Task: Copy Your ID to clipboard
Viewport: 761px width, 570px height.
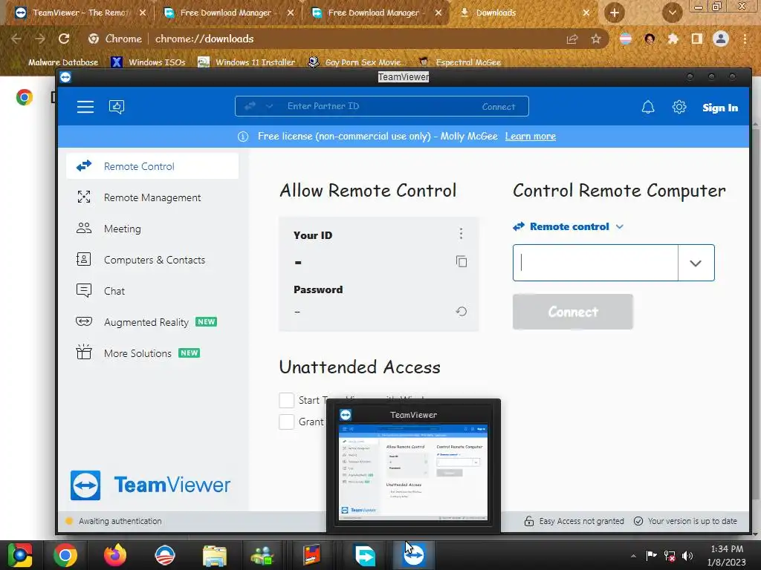Action: point(461,262)
